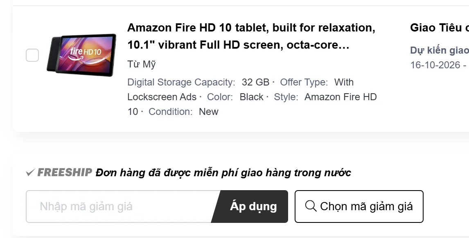Click the fire HD10 logo on the tablet image
Screen dimensions: 469x238
point(86,53)
